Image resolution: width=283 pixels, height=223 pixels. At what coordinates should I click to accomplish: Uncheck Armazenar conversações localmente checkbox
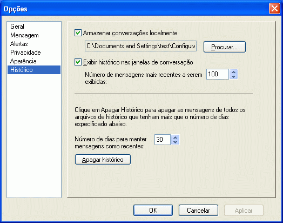pos(78,33)
